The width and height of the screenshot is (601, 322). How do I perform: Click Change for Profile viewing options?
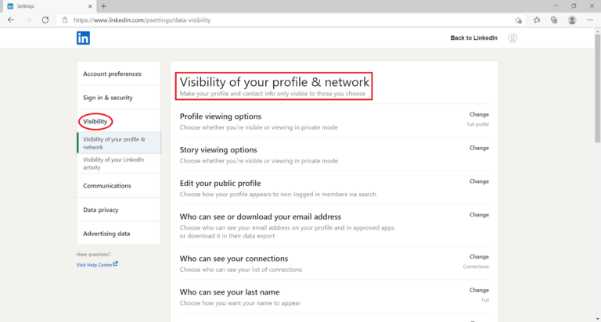click(x=479, y=114)
